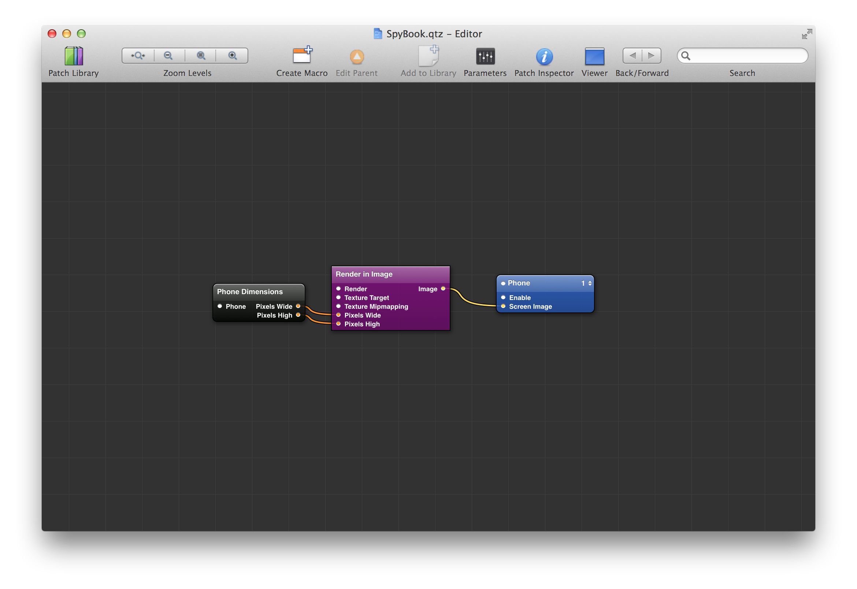
Task: Click the Phone input port on Phone Dimensions
Action: coord(220,306)
